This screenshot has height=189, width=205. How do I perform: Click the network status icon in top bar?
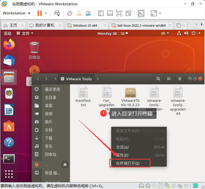(179, 33)
